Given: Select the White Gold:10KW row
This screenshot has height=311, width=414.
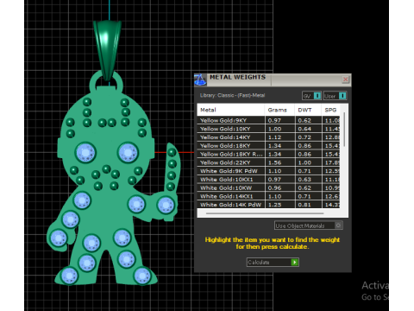Looking at the screenshot, I should point(268,187).
